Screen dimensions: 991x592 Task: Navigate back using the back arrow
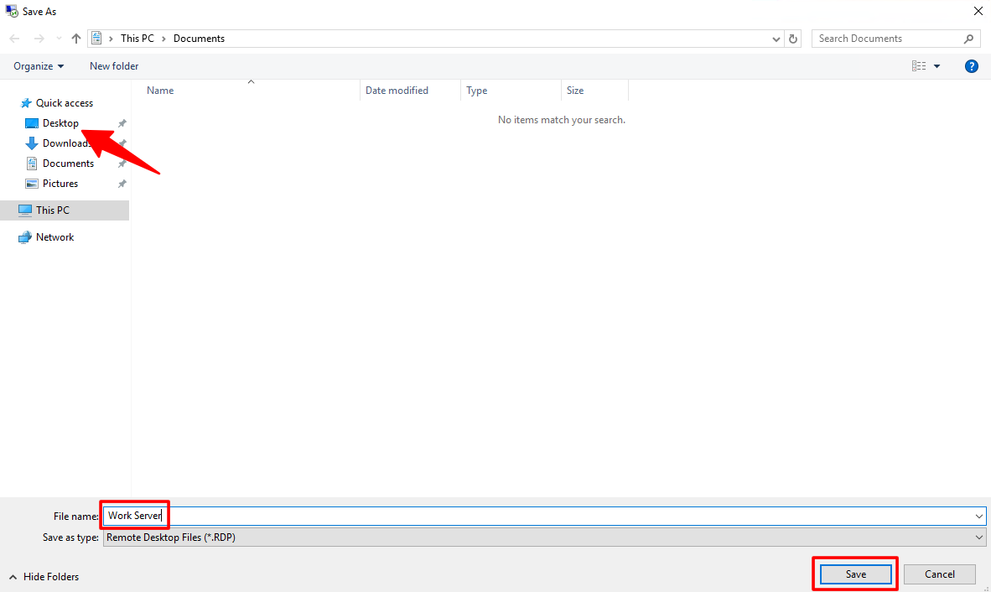point(13,38)
